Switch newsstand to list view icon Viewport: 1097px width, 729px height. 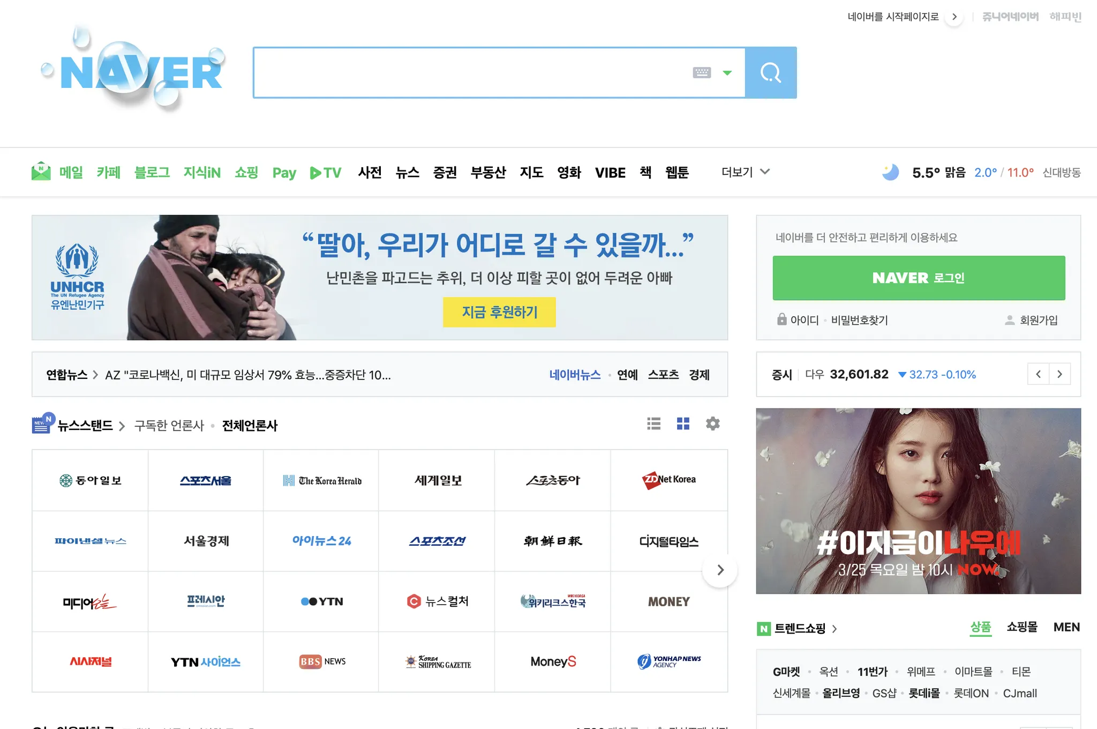[x=653, y=424]
